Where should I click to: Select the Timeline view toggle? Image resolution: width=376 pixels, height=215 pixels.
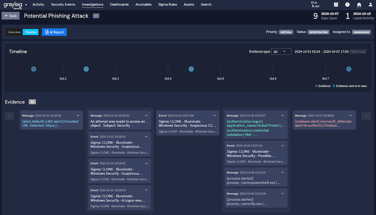click(31, 32)
